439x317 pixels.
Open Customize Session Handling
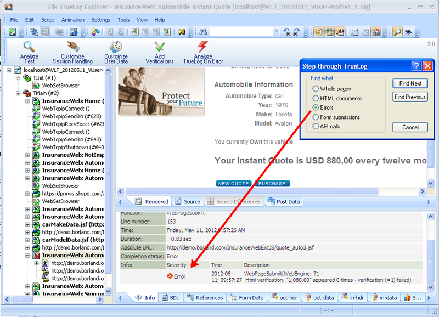[x=72, y=47]
